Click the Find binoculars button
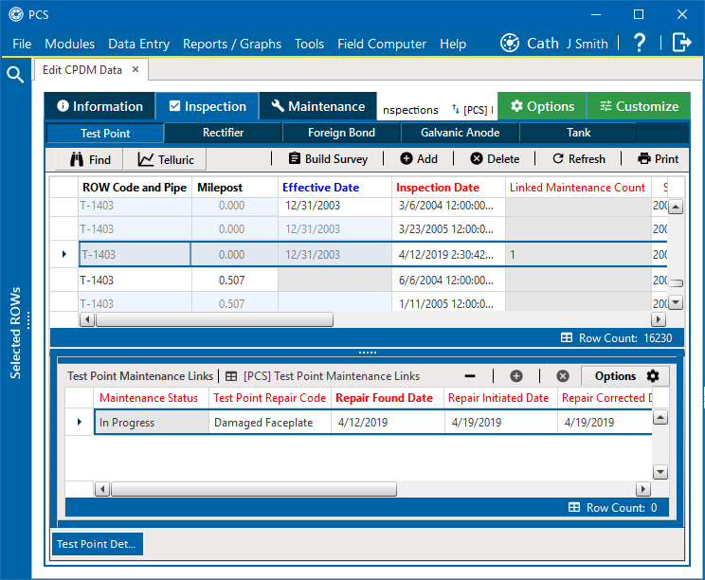This screenshot has width=705, height=580. coord(89,159)
